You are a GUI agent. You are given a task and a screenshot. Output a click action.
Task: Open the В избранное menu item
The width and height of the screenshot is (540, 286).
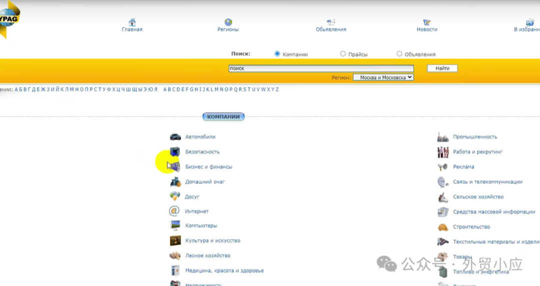click(527, 29)
